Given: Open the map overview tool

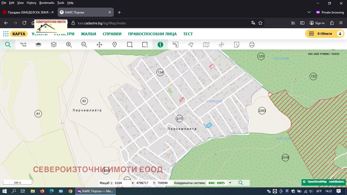Looking at the screenshot, I should tap(206, 44).
